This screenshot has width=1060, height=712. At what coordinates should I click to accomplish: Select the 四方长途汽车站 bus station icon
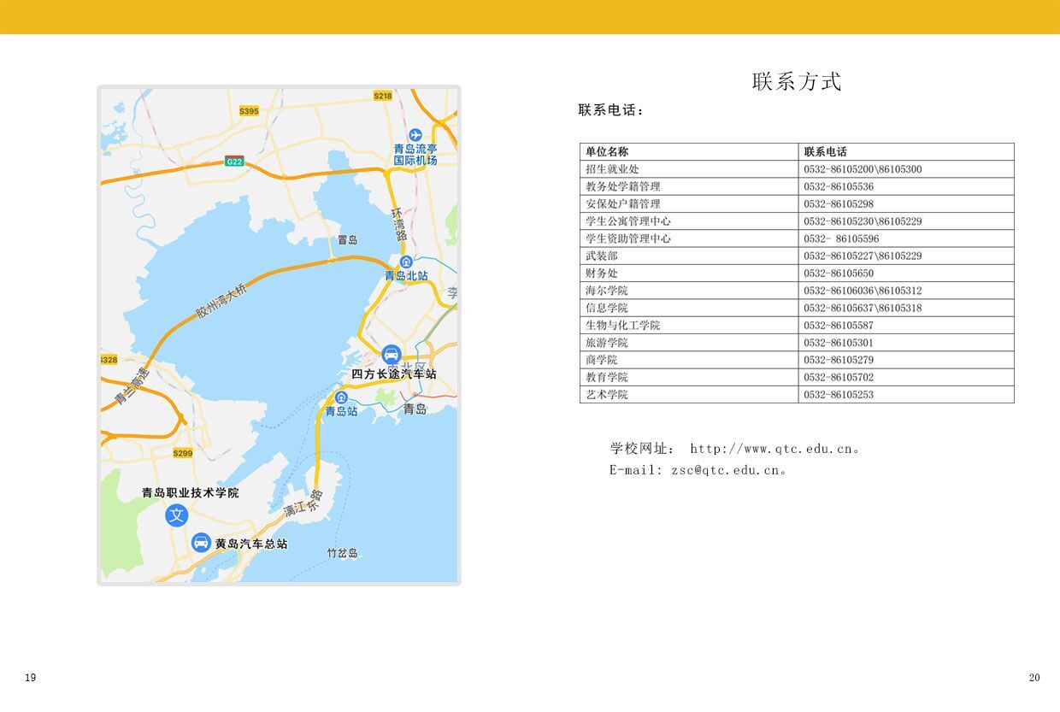click(392, 355)
